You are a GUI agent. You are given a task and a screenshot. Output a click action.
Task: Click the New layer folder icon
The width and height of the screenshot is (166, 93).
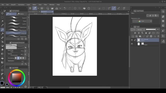(x=140, y=36)
